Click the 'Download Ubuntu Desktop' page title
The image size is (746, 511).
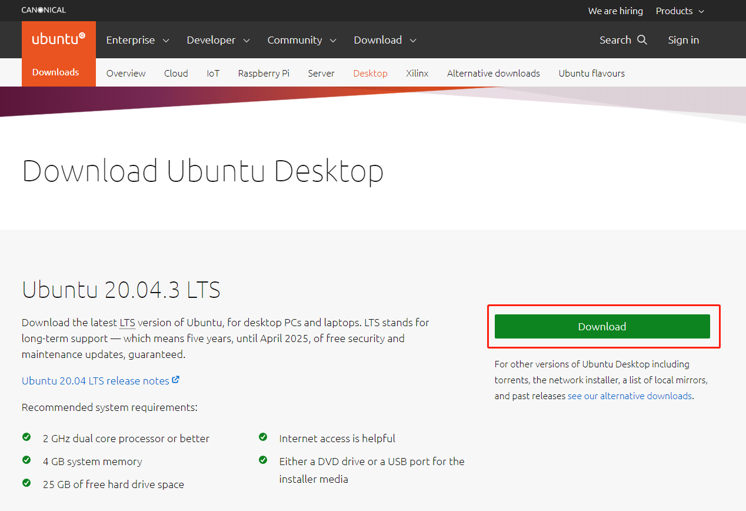(x=203, y=171)
